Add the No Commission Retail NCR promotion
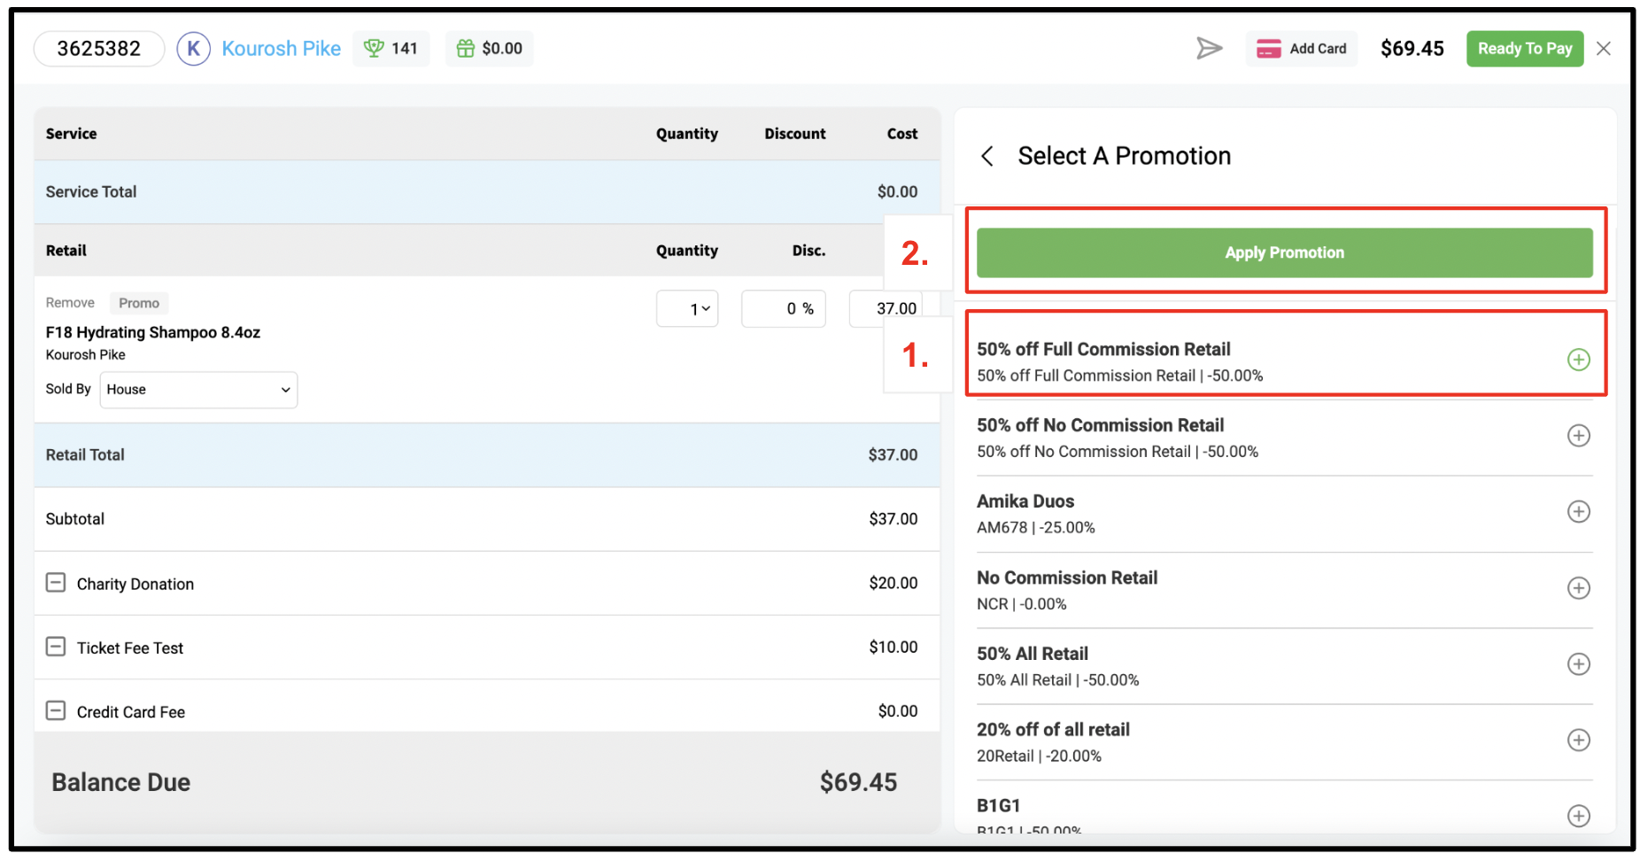The width and height of the screenshot is (1640, 861). tap(1578, 588)
